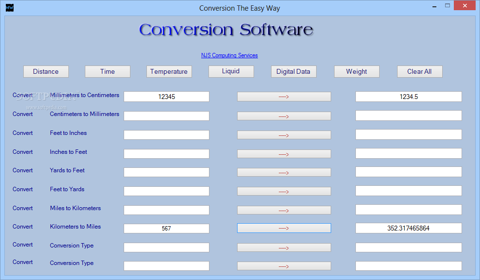Run the Kilometers to Miles conversion arrow
Screen dimensions: 480x280
click(x=284, y=228)
